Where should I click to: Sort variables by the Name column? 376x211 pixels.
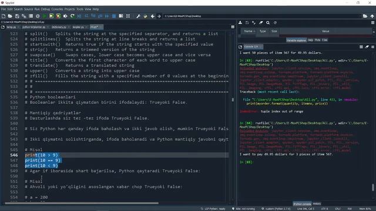pyautogui.click(x=249, y=31)
